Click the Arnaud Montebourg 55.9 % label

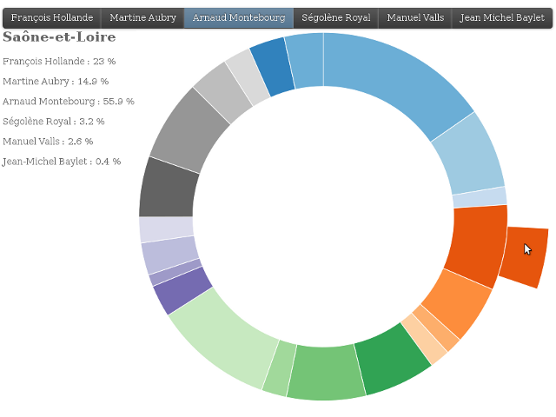pyautogui.click(x=69, y=102)
